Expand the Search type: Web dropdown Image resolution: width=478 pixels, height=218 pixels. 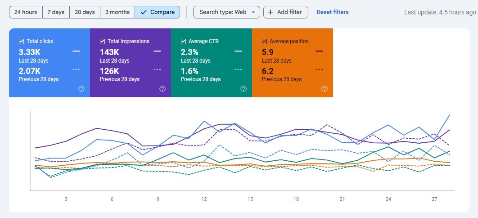point(226,12)
